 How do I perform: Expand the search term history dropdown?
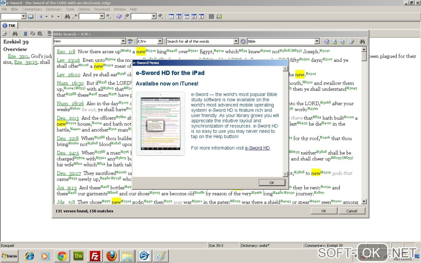point(123,41)
